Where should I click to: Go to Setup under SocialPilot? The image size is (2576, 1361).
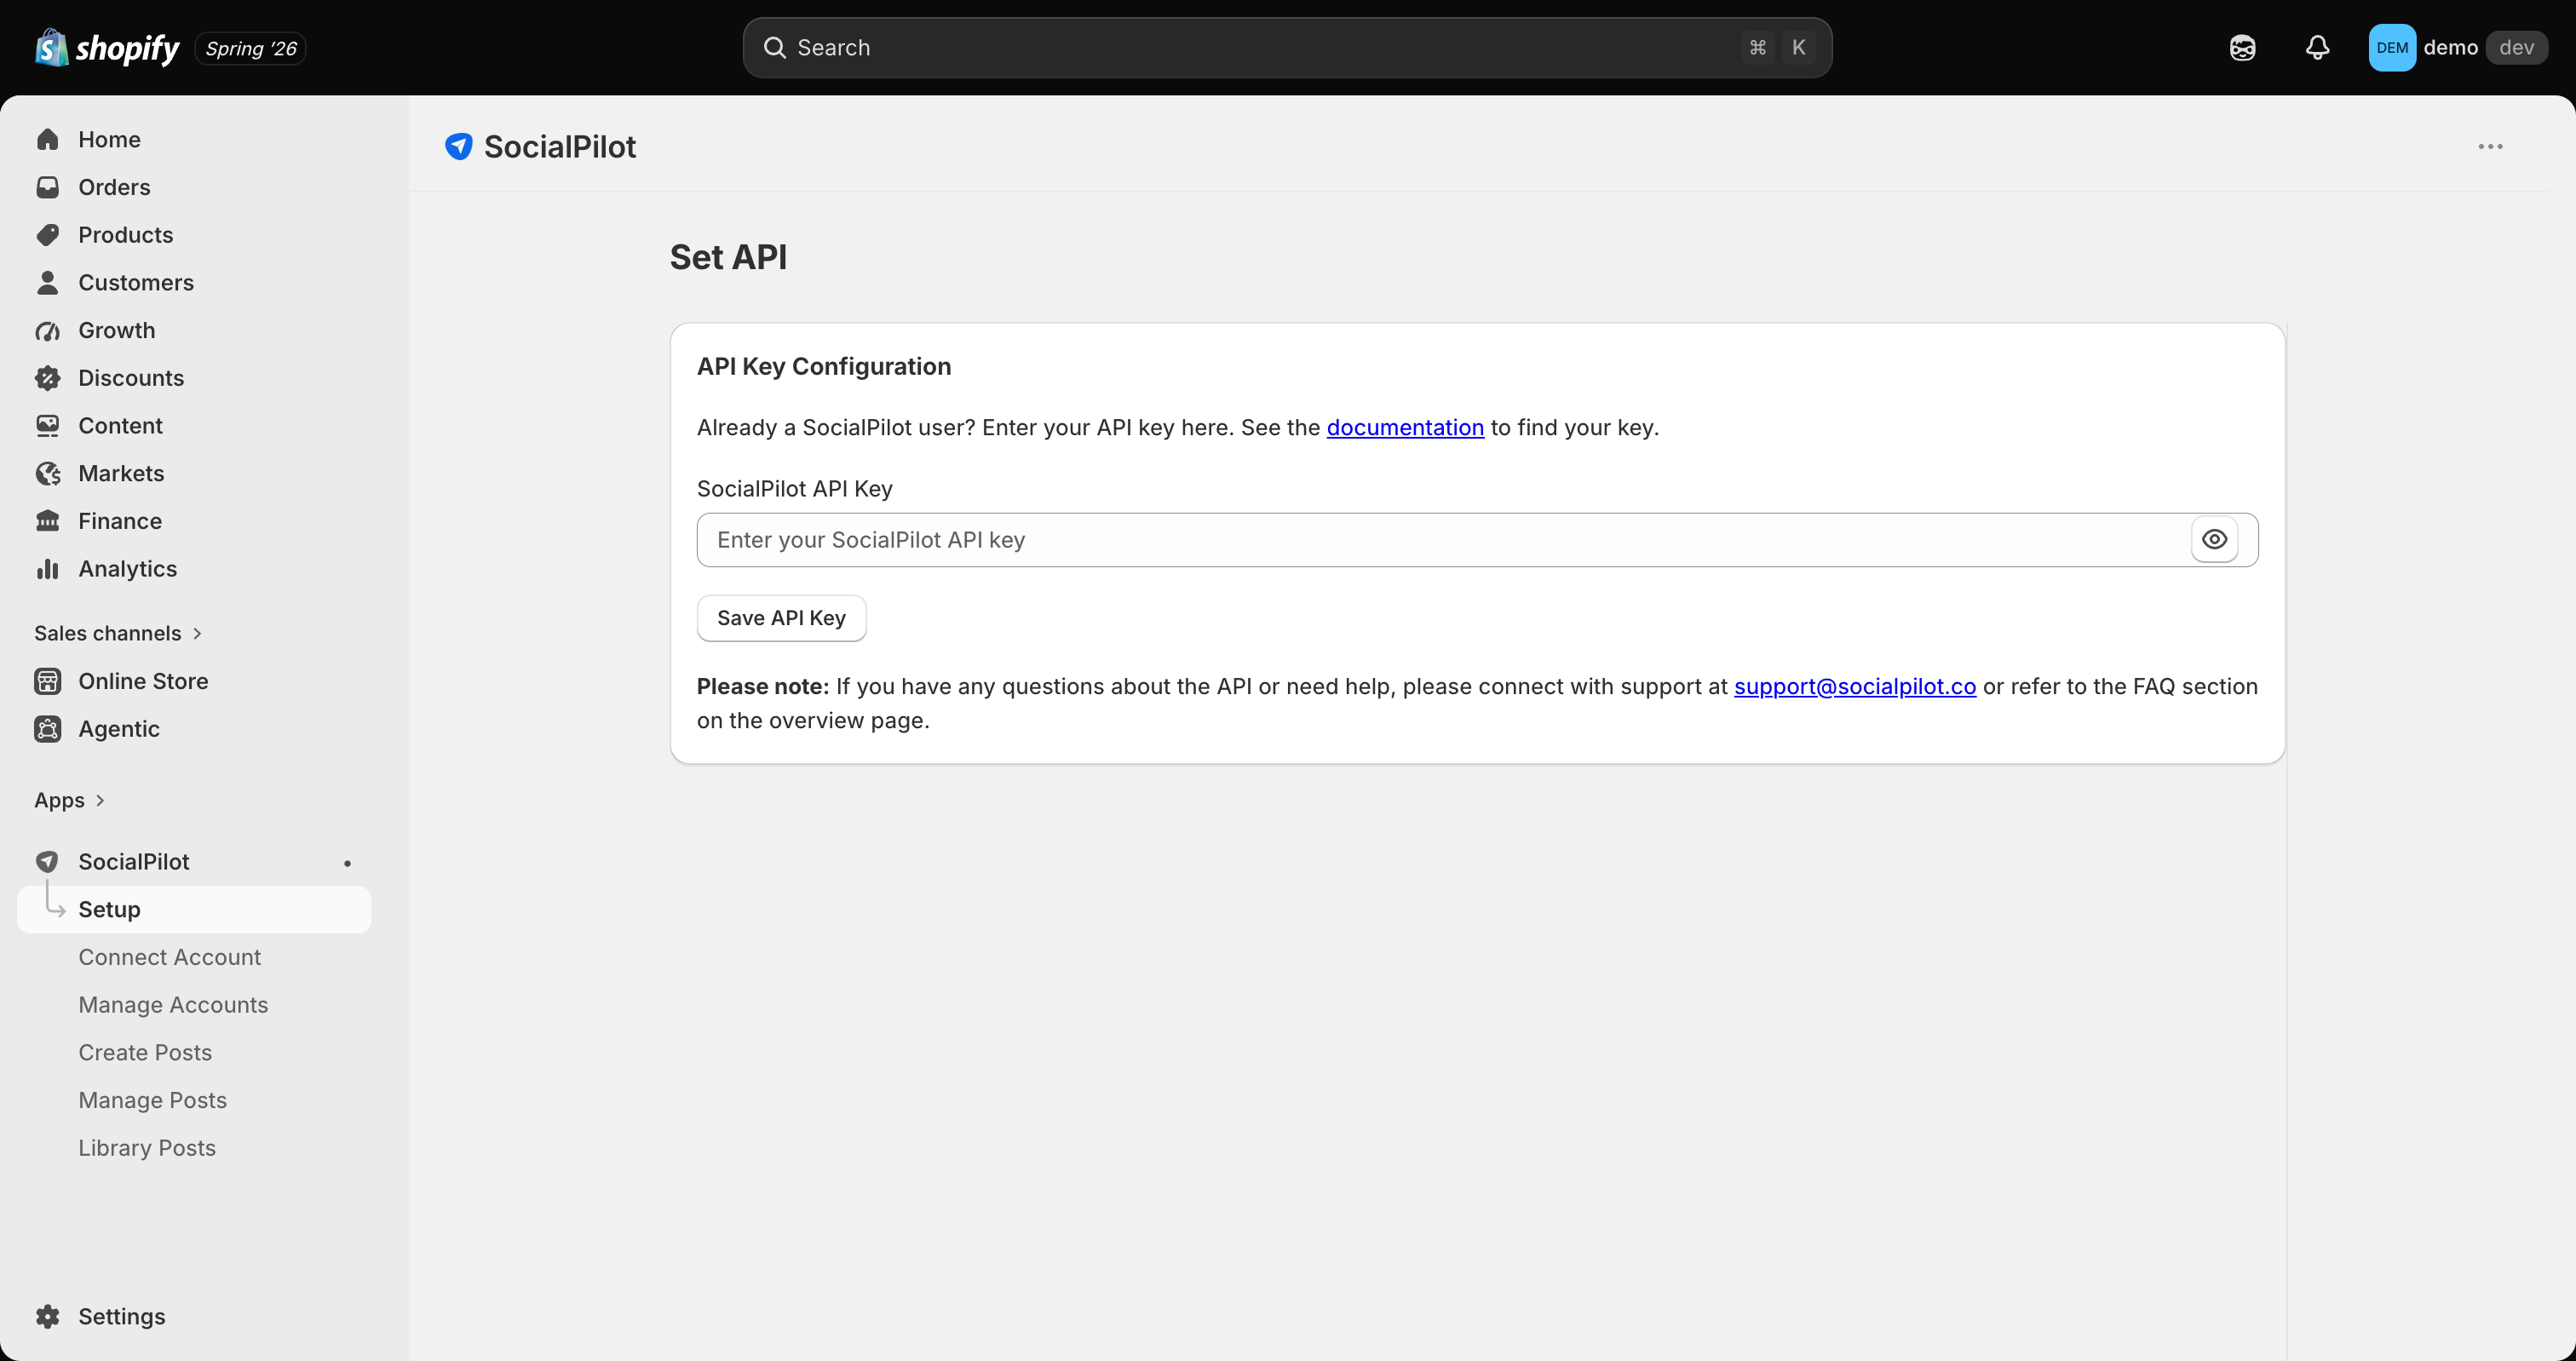click(x=194, y=910)
